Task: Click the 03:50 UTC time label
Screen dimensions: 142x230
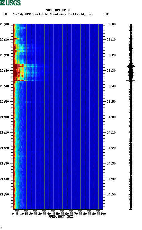Action: point(111,102)
